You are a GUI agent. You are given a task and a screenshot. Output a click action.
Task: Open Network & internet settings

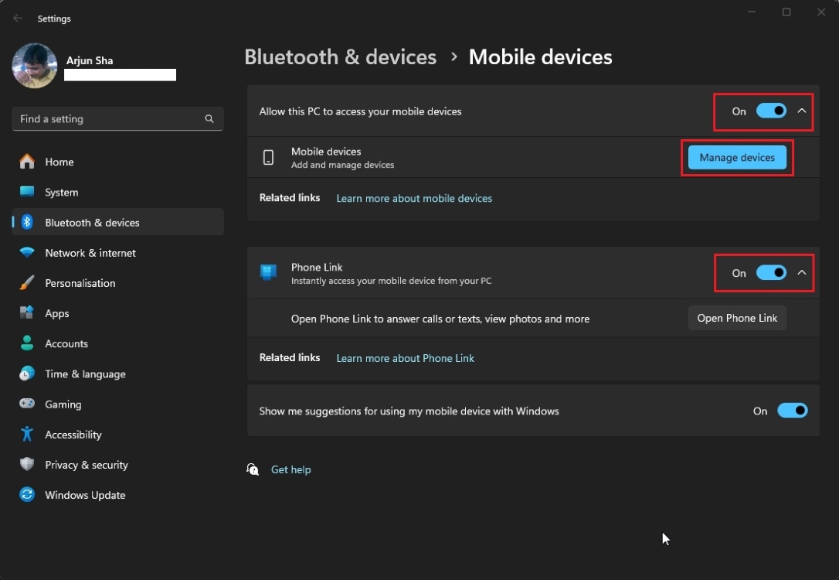click(x=27, y=253)
